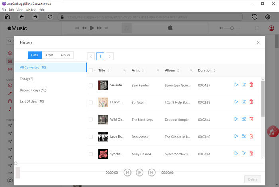
Task: Sort by Title using sort arrows
Action: coord(108,70)
